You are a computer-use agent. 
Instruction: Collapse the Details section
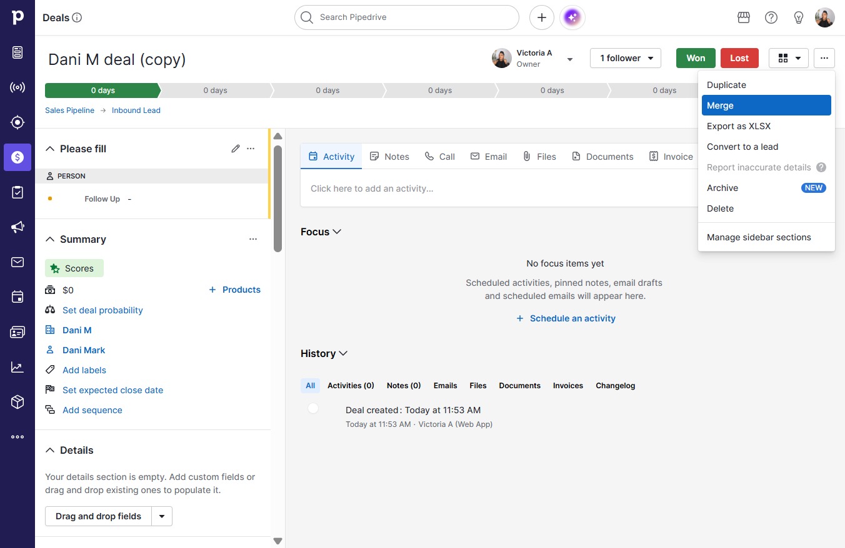50,450
